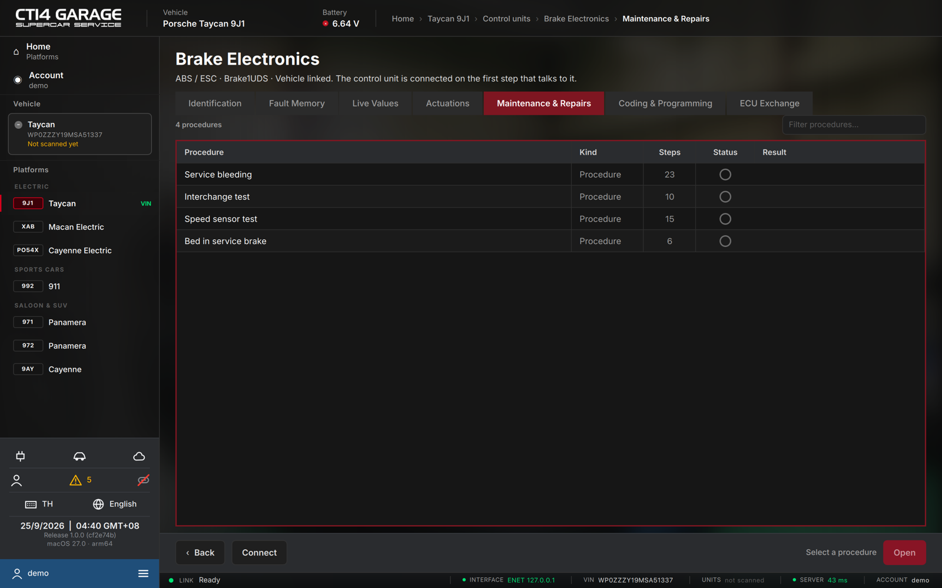The height and width of the screenshot is (588, 942).
Task: Click the 992 platform badge
Action: [28, 286]
